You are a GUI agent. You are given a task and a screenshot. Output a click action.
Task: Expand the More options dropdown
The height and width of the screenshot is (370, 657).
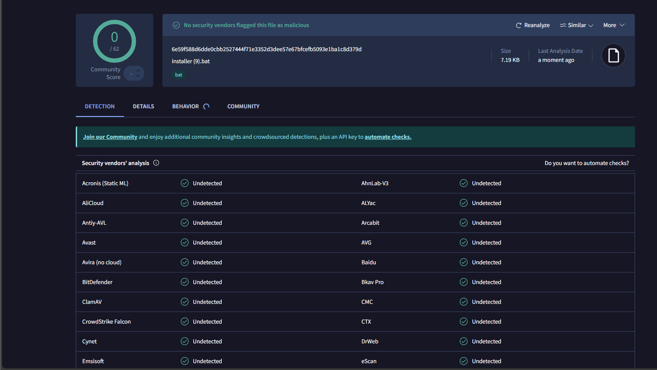(x=614, y=25)
